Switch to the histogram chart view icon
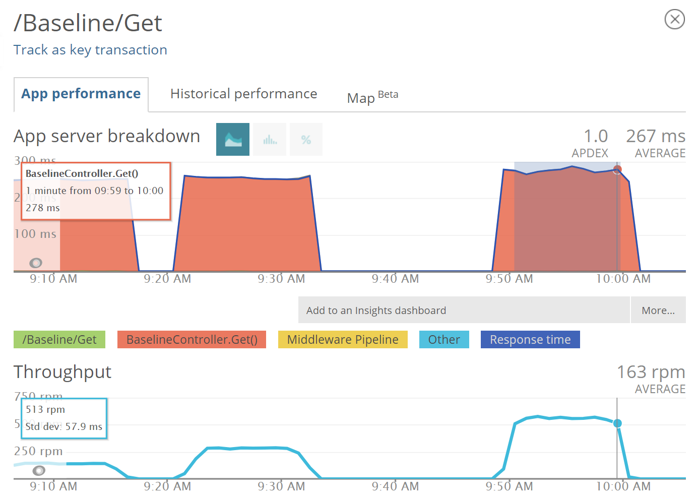Image resolution: width=698 pixels, height=499 pixels. point(270,139)
